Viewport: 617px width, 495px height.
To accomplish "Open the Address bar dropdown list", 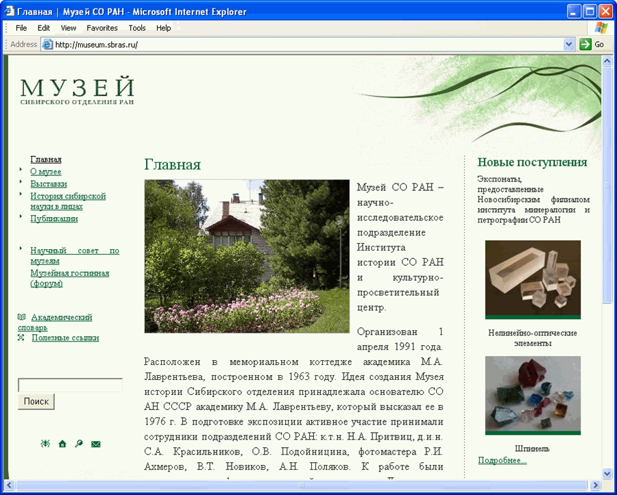I will click(x=568, y=45).
